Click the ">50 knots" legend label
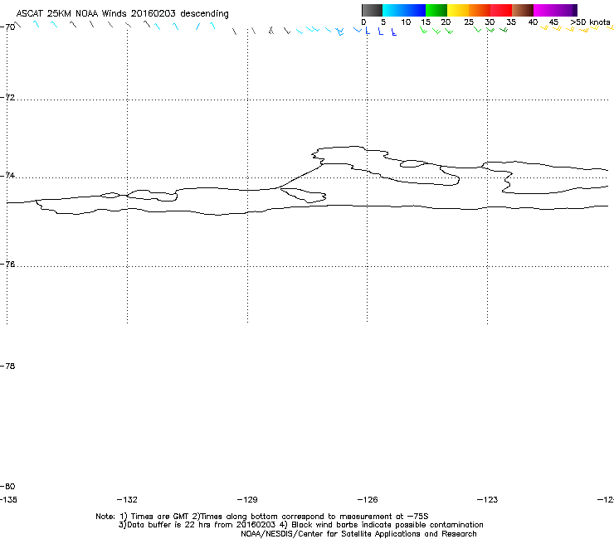 coord(590,22)
